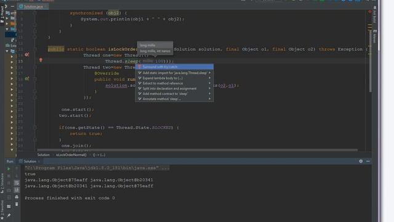
Task: Click 'isLockOrderNormal()' breadcrumb
Action: (71, 155)
